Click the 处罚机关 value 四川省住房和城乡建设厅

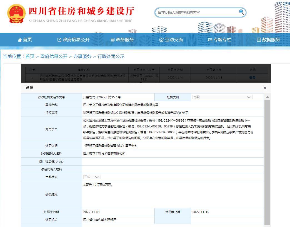pyautogui.click(x=100, y=220)
